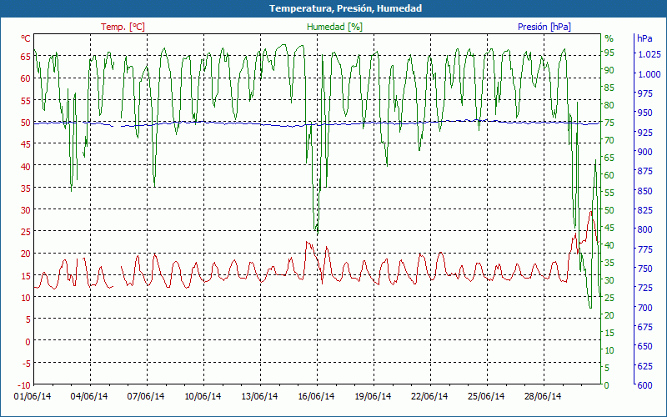Select the 16/06/14 date label

[x=317, y=397]
